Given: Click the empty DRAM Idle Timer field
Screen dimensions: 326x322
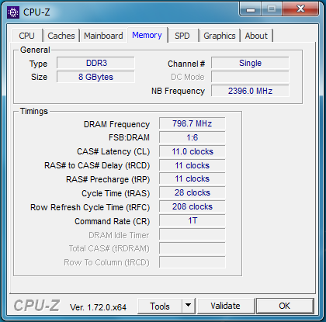Looking at the screenshot, I should (192, 234).
